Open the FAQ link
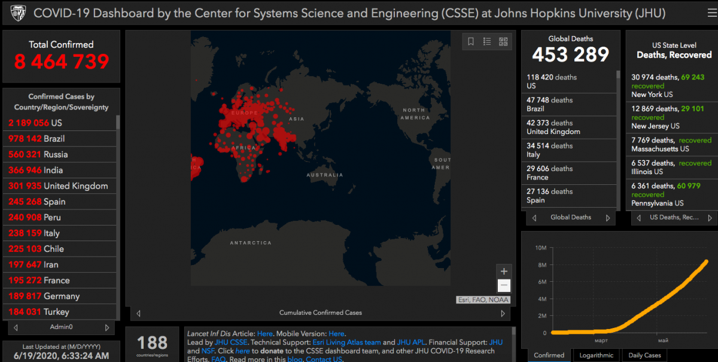This screenshot has width=718, height=362. click(218, 359)
